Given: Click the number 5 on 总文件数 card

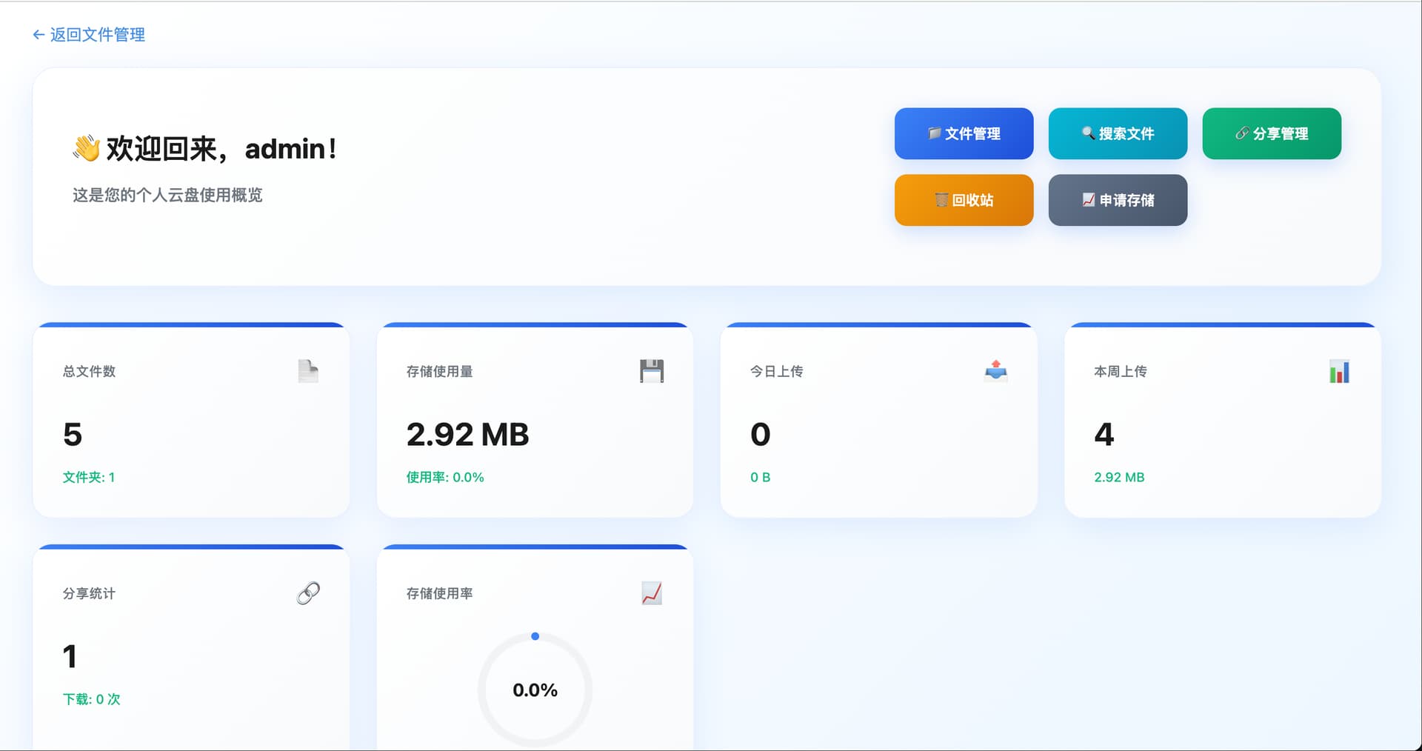Looking at the screenshot, I should point(73,434).
